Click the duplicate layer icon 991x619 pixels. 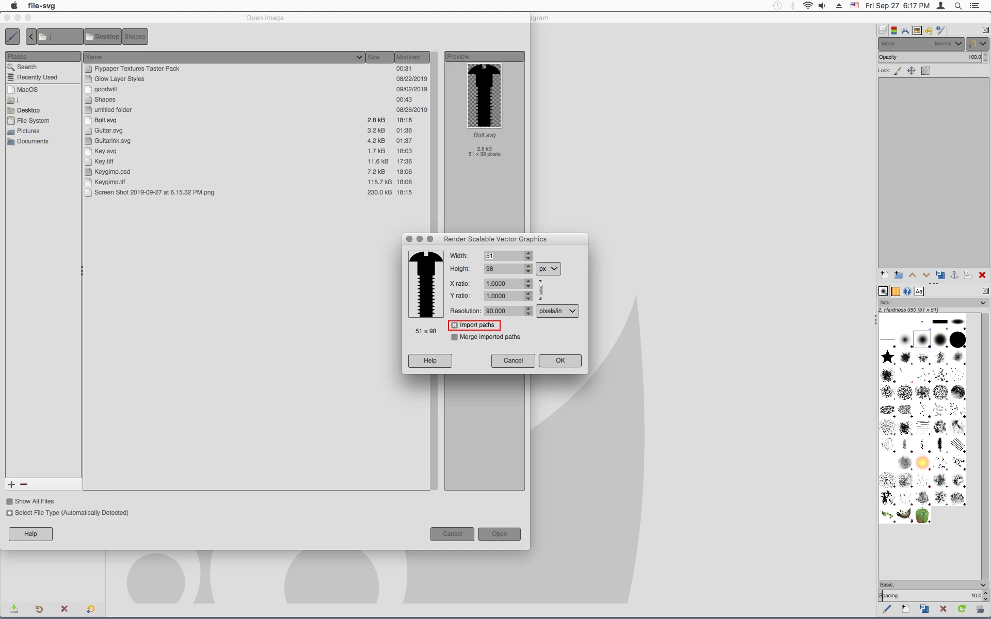(940, 275)
